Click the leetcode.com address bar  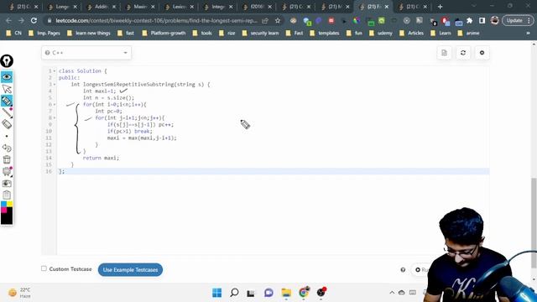(x=156, y=20)
